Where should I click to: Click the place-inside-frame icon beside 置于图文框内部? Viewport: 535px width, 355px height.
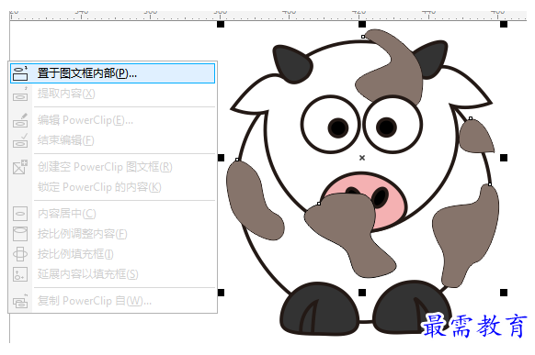(20, 73)
